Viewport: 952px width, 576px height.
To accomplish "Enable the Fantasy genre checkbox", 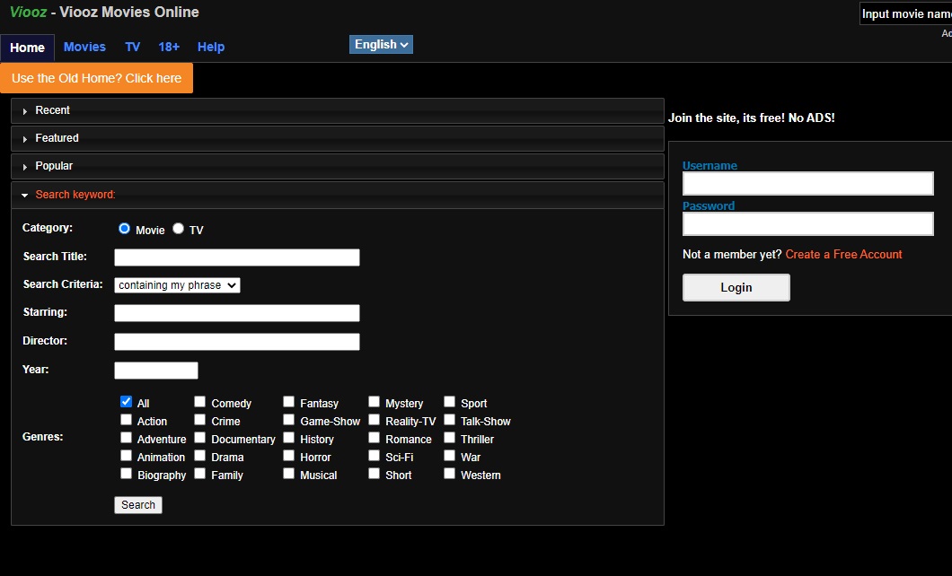I will 289,401.
